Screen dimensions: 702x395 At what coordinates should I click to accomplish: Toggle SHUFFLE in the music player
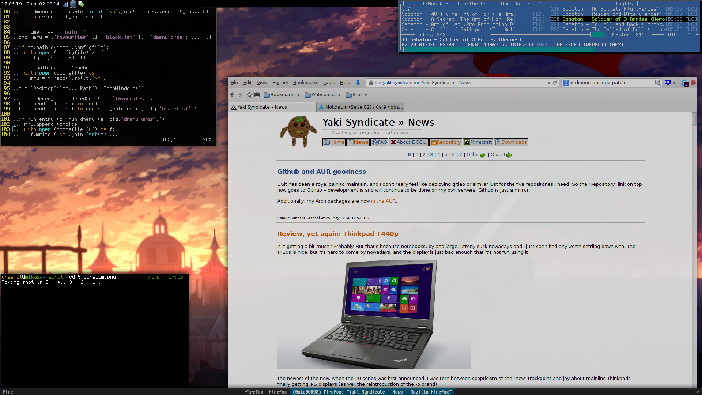(567, 45)
